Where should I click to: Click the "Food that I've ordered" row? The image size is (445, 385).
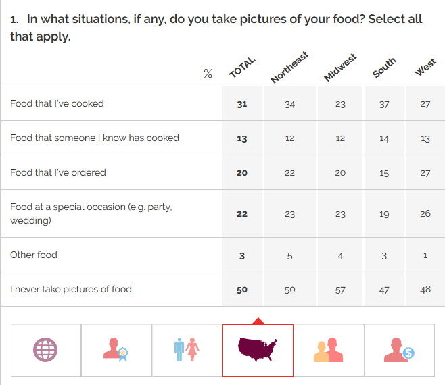[x=58, y=172]
